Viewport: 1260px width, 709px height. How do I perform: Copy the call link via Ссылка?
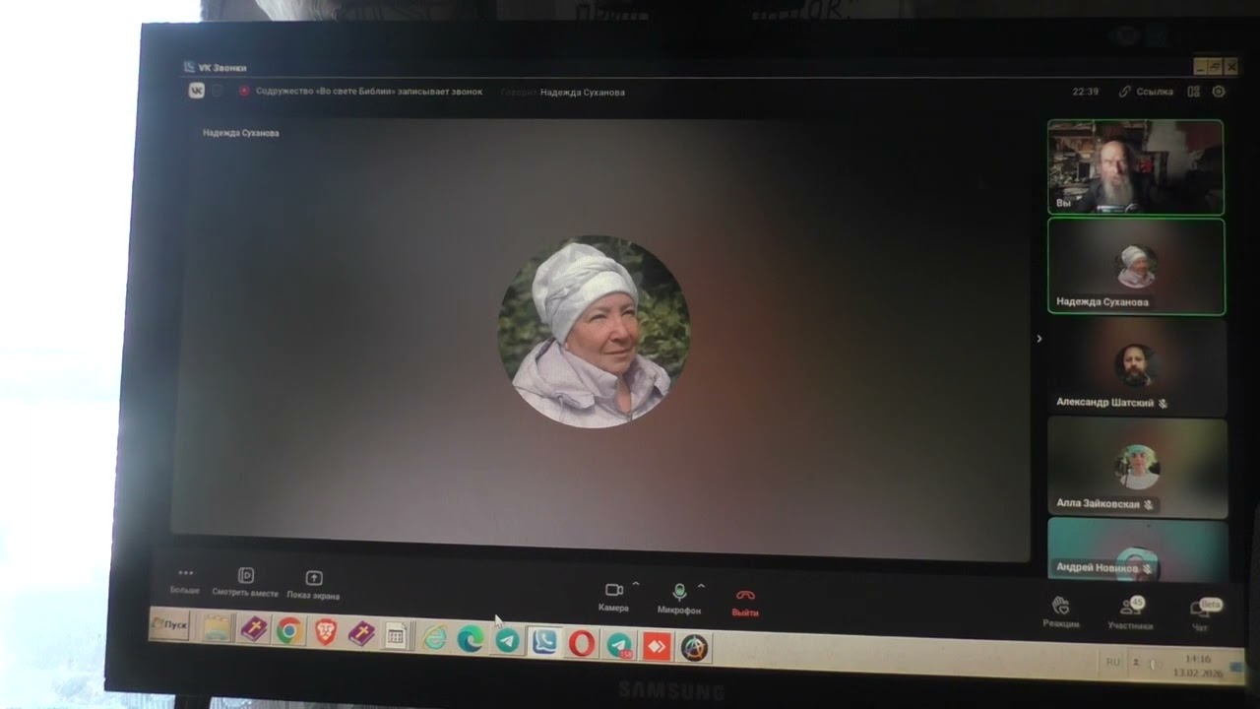(x=1146, y=92)
